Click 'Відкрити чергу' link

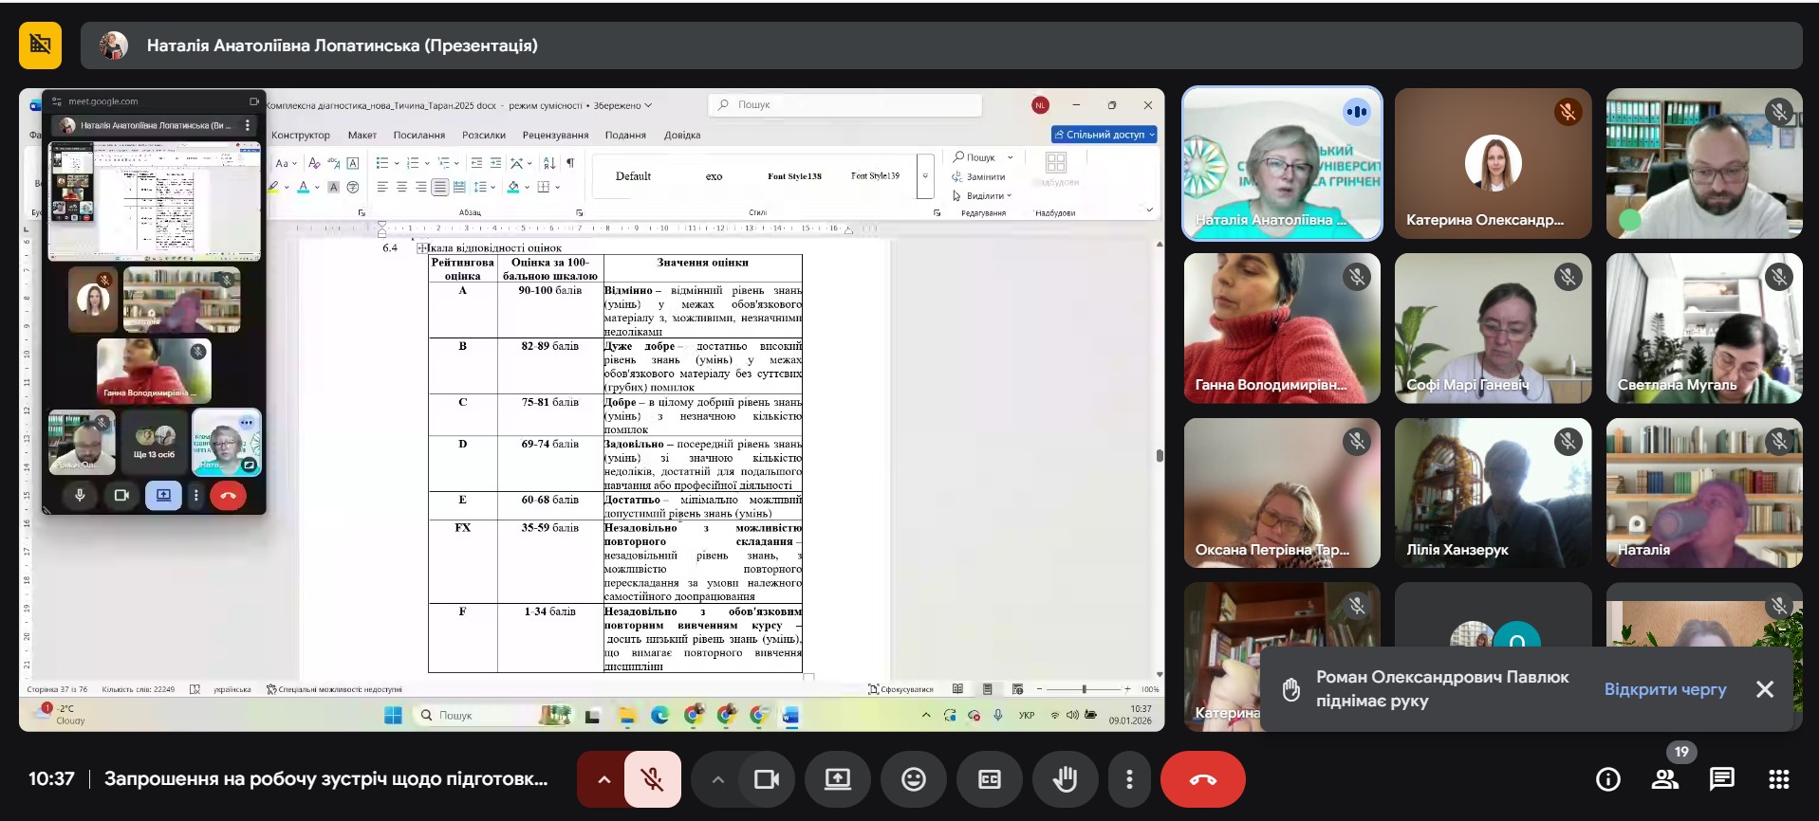pyautogui.click(x=1664, y=689)
